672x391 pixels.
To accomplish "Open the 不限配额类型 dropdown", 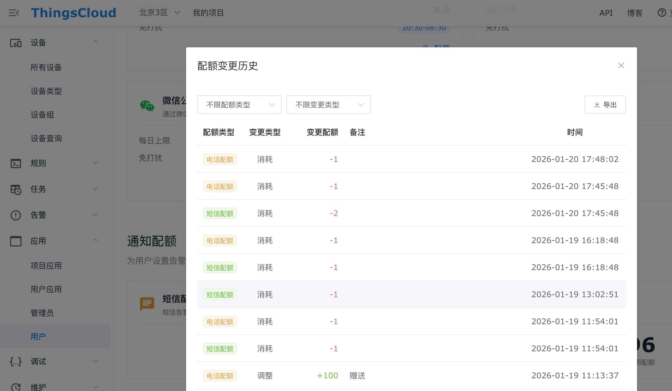I will 239,105.
